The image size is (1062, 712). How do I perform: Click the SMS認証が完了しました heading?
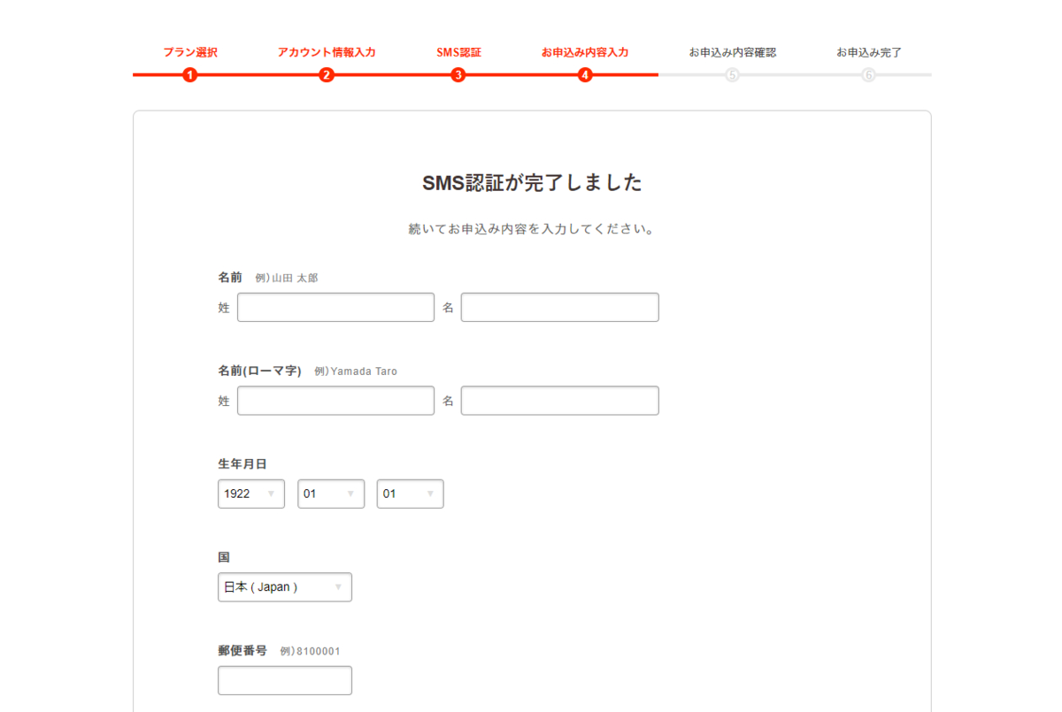(532, 183)
